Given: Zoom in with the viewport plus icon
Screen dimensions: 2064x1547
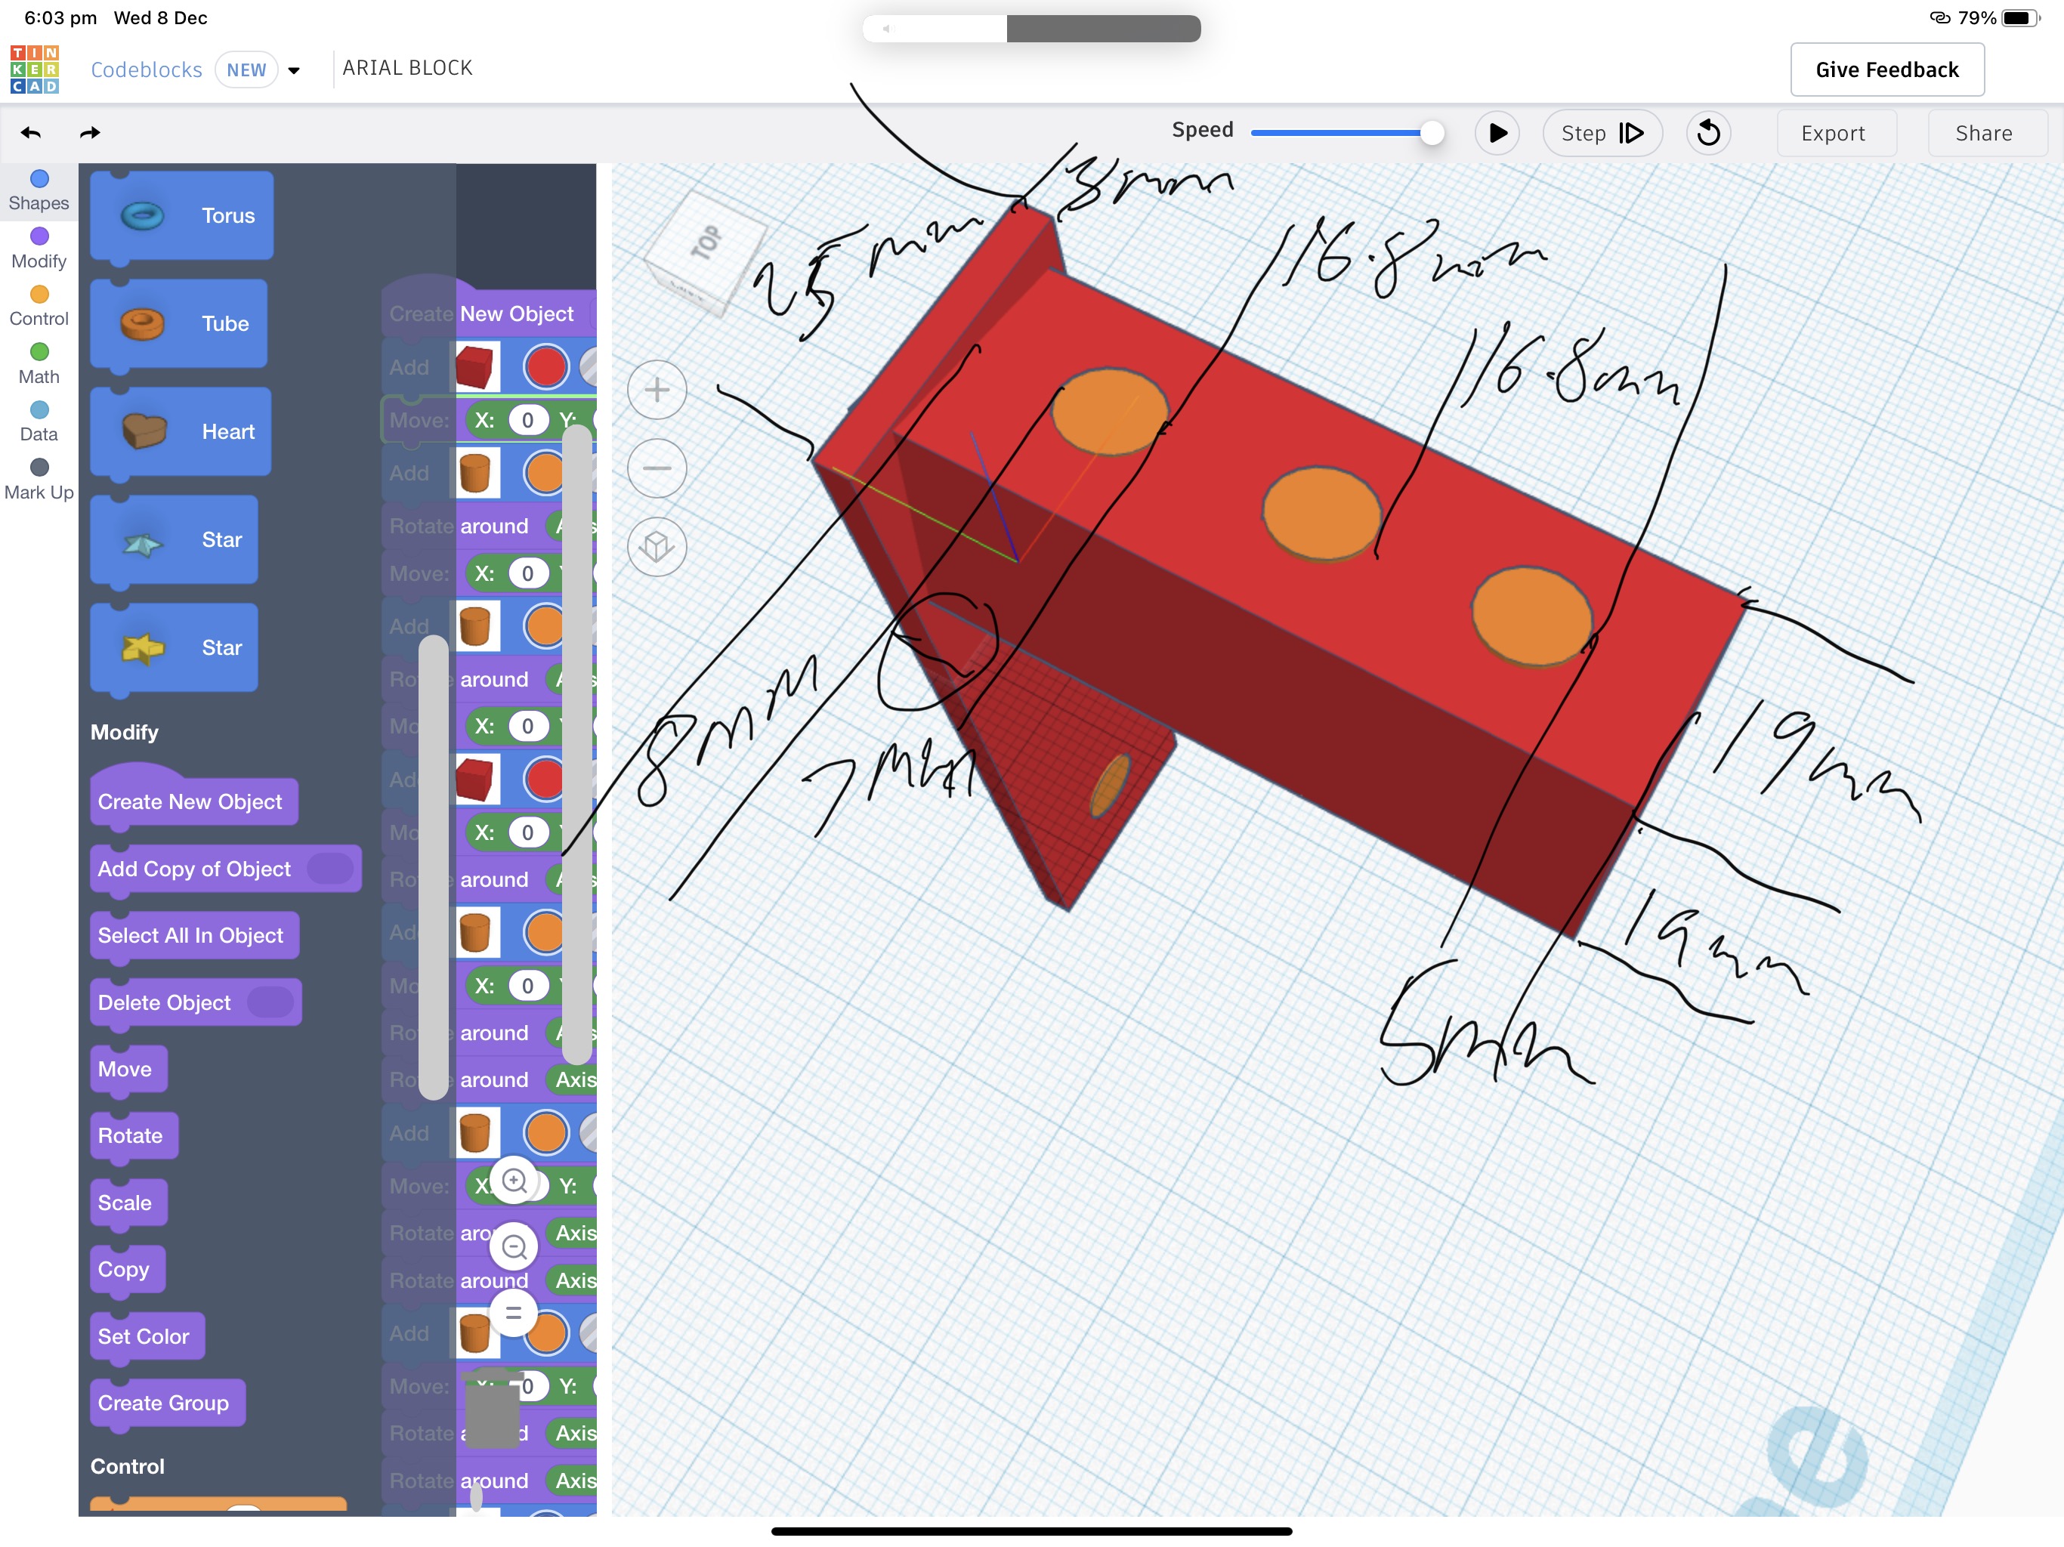Looking at the screenshot, I should [657, 390].
